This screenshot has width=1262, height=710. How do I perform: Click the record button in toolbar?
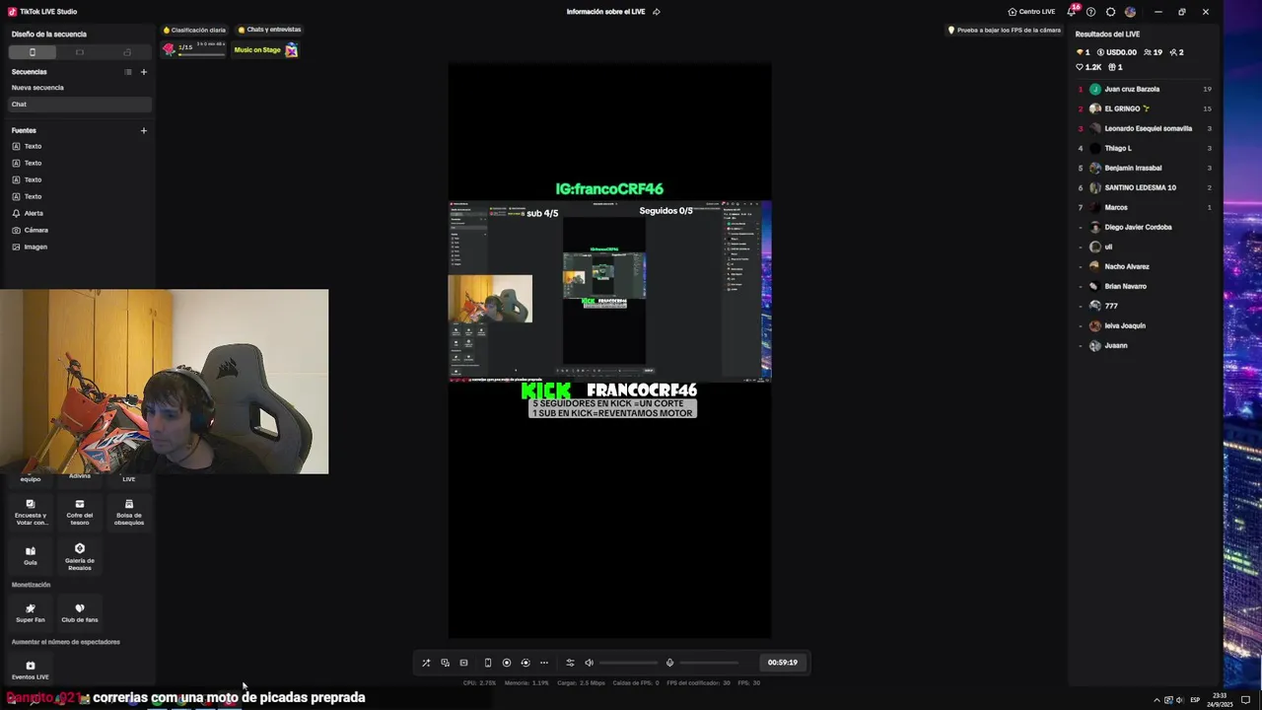[507, 663]
